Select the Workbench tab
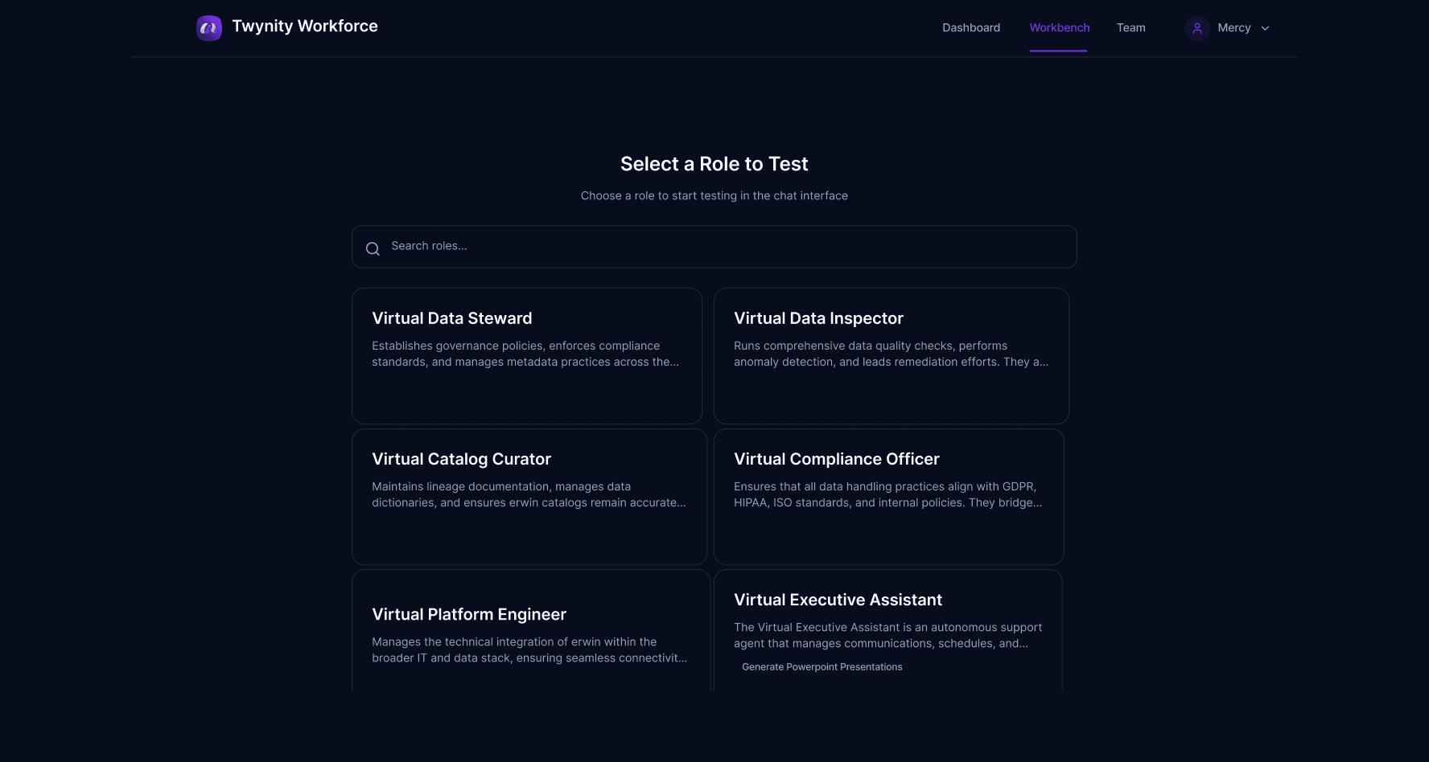 pyautogui.click(x=1059, y=28)
